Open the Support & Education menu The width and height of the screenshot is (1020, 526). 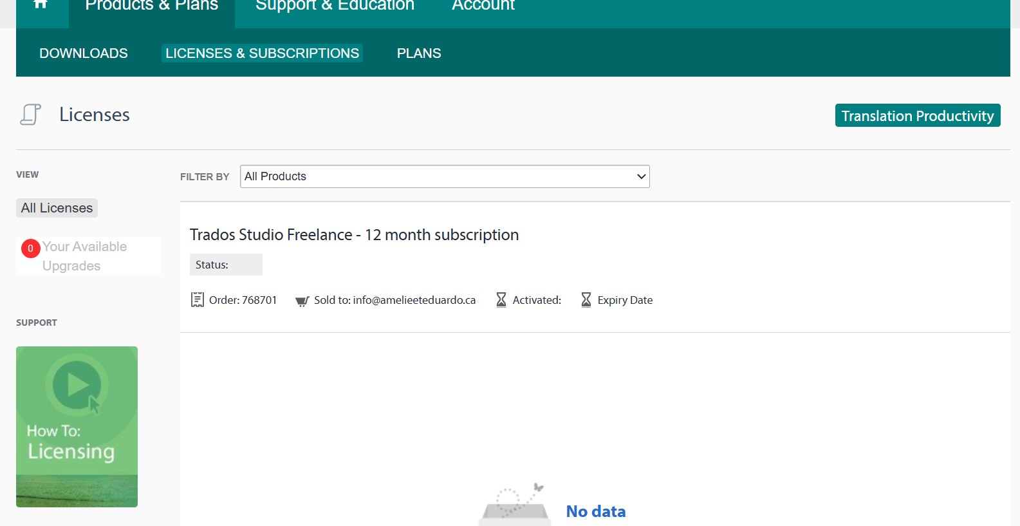pos(335,6)
